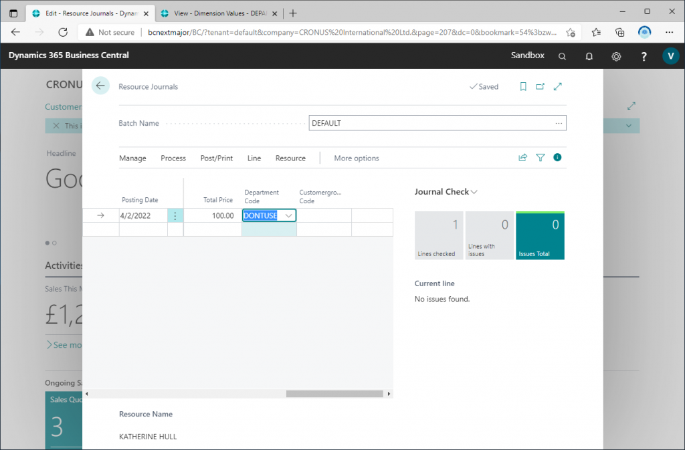
Task: Click the share icon in action bar
Action: pyautogui.click(x=523, y=158)
